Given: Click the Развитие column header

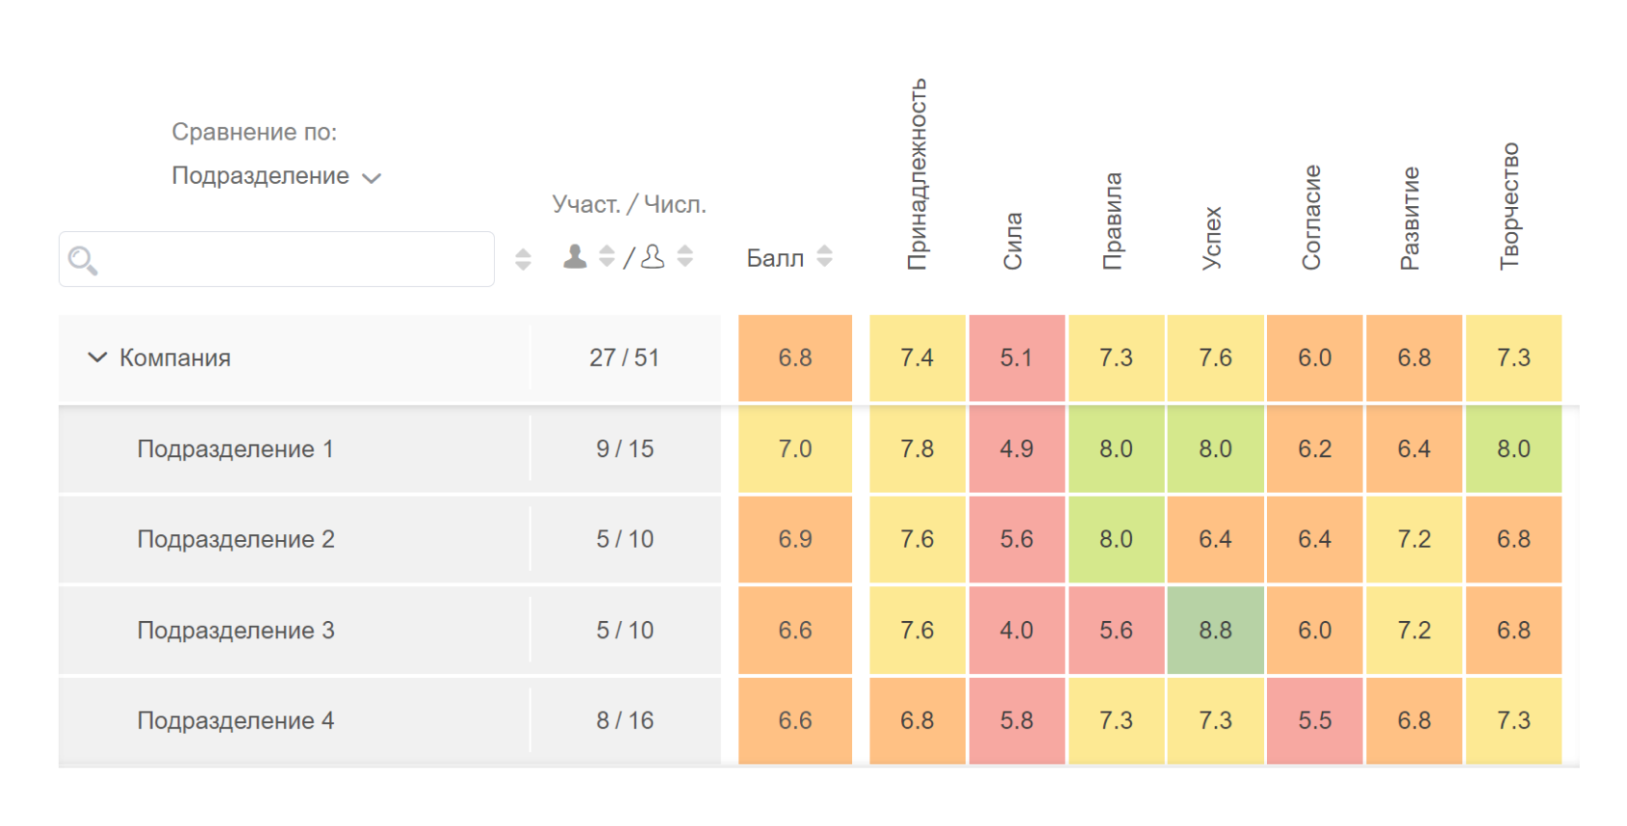Looking at the screenshot, I should (1410, 218).
